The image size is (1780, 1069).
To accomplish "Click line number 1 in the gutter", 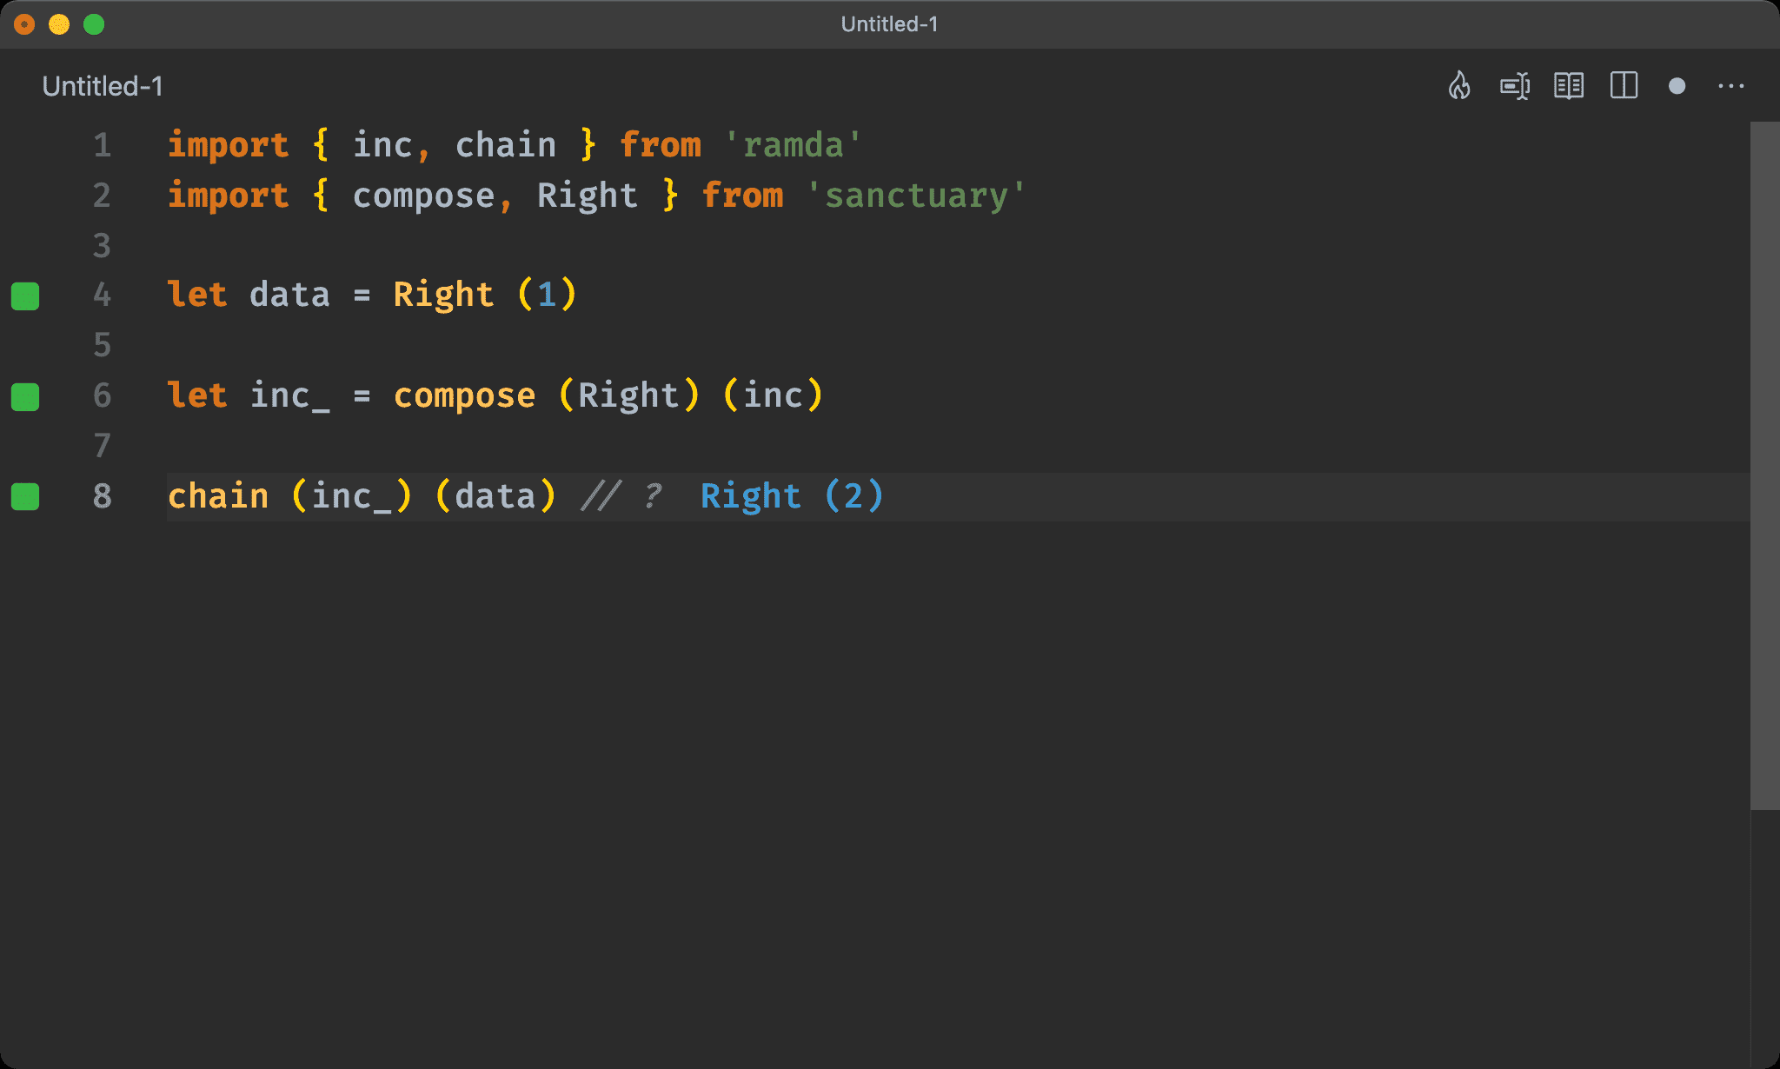I will pyautogui.click(x=103, y=145).
